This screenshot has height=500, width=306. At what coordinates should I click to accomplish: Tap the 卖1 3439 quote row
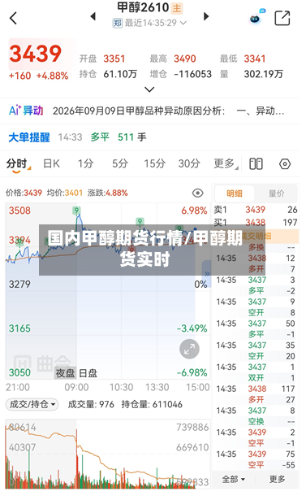(256, 210)
